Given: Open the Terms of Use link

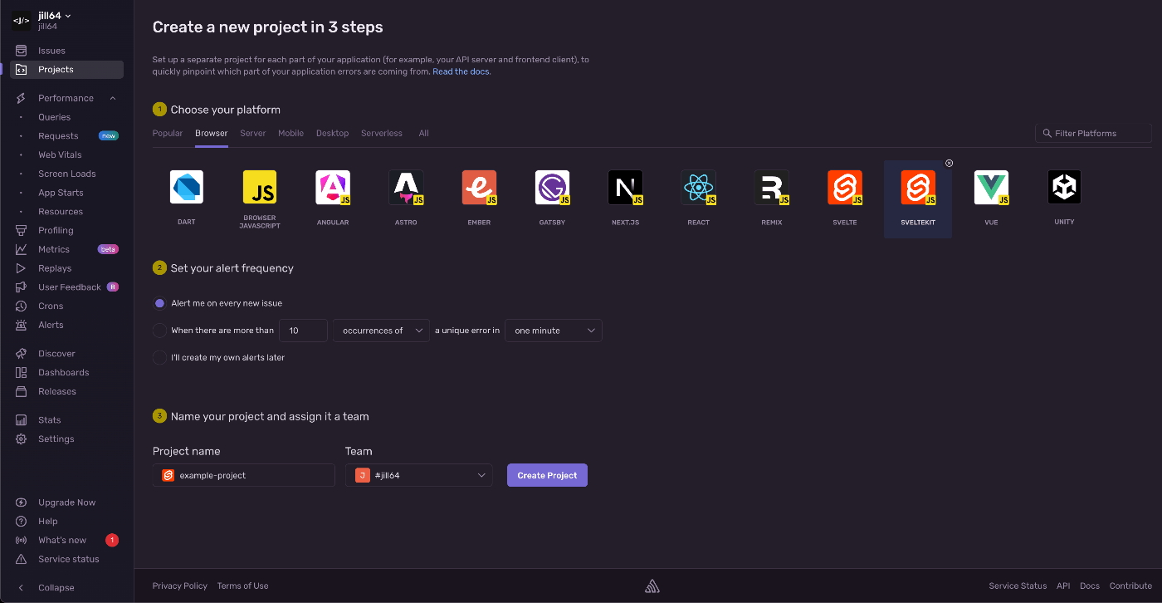Looking at the screenshot, I should (x=243, y=586).
